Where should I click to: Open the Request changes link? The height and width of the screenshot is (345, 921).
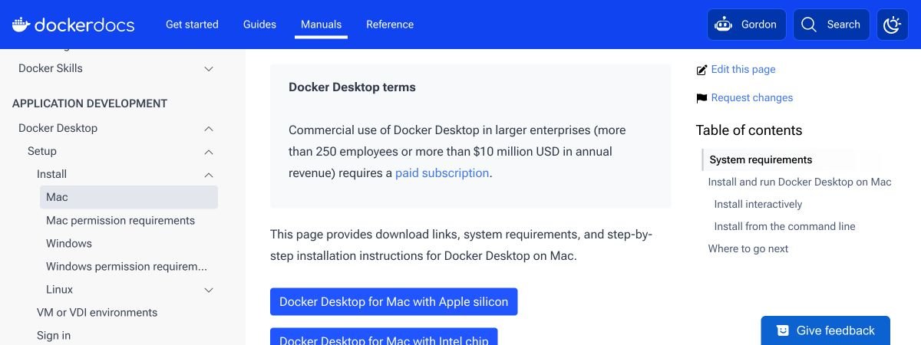[752, 98]
